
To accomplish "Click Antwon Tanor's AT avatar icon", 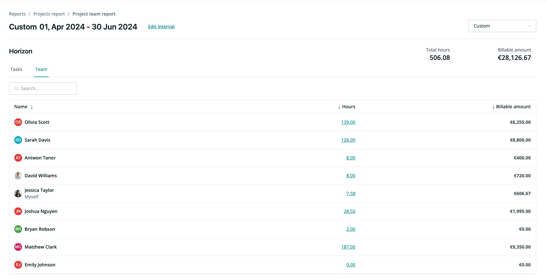I will 18,158.
